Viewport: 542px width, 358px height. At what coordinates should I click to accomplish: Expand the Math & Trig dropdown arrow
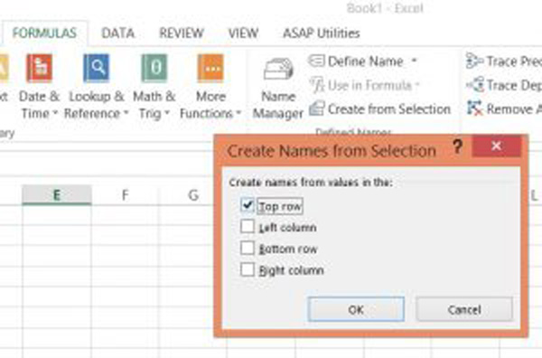166,113
